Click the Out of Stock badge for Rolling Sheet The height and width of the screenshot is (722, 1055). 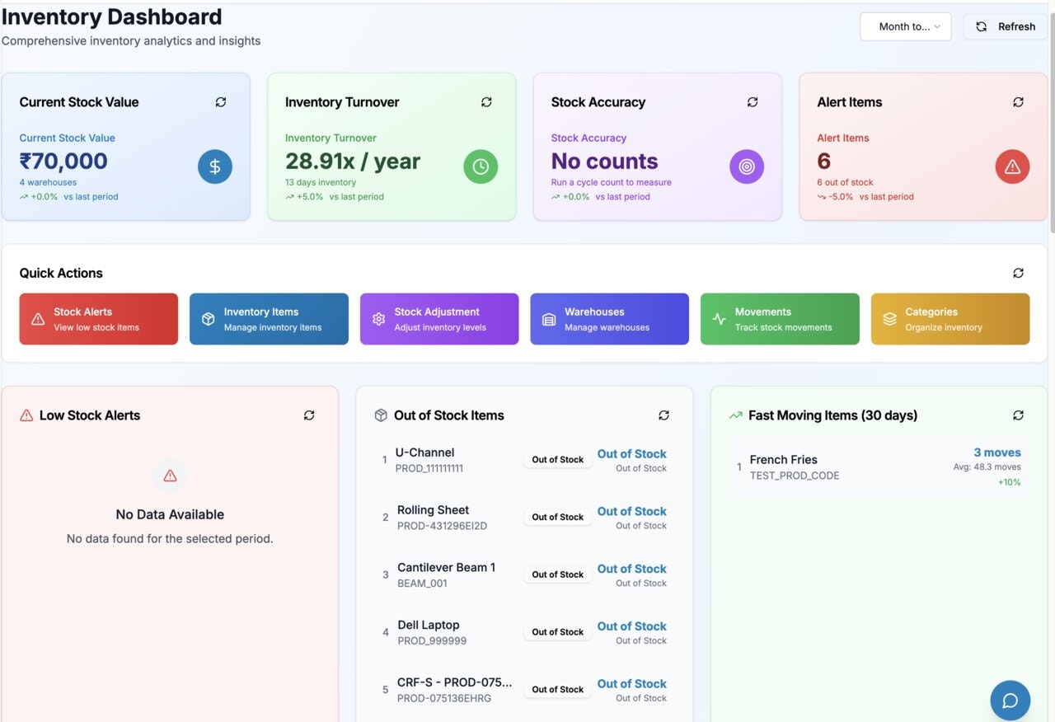(557, 518)
